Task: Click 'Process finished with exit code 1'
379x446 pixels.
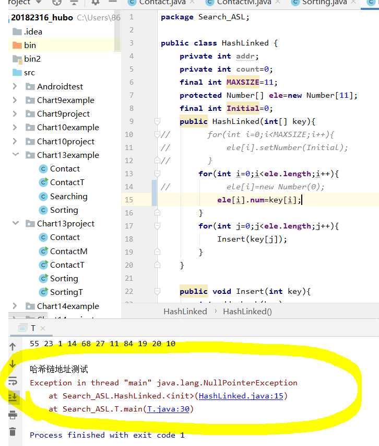Action: tap(107, 435)
